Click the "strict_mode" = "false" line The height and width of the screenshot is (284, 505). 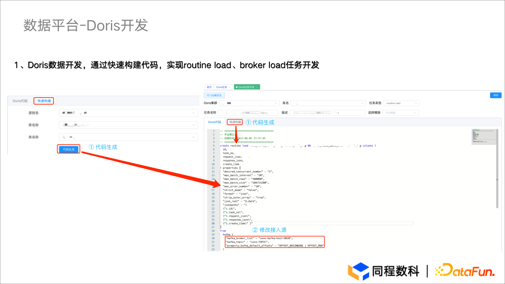tap(240, 190)
